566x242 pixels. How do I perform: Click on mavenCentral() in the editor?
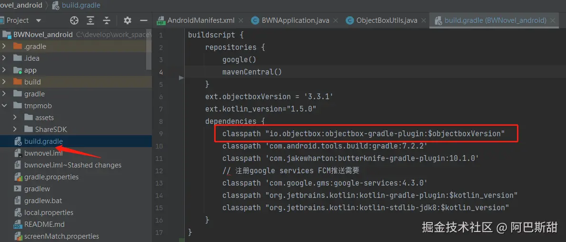[x=252, y=72]
